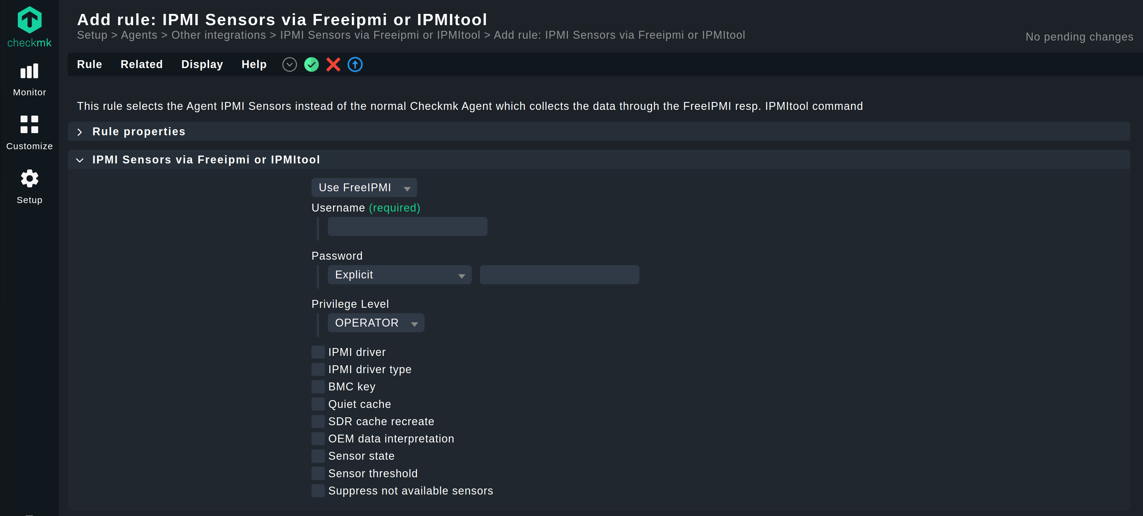
Task: Open the Customize sidebar menu
Action: click(29, 133)
